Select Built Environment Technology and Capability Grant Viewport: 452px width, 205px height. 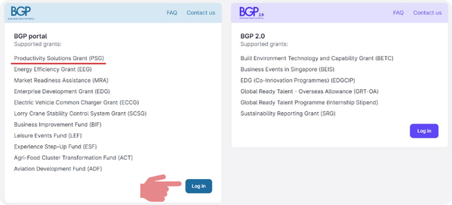coord(316,58)
